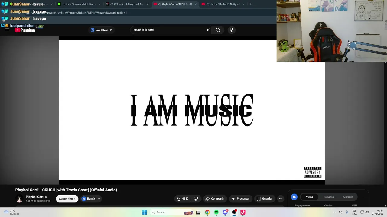Click the Guardar save button
Image resolution: width=387 pixels, height=217 pixels.
tap(265, 199)
